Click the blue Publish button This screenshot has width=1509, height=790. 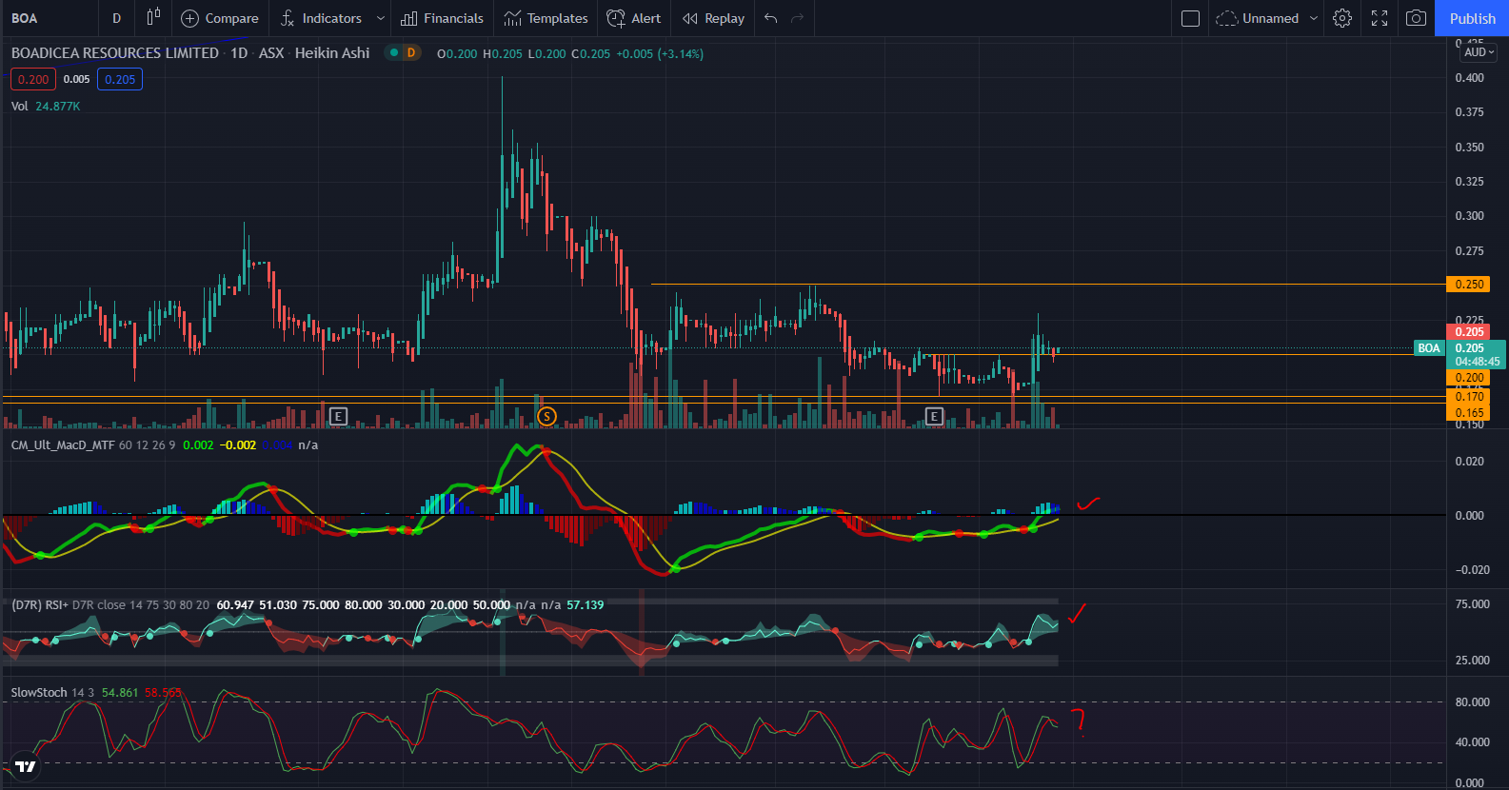[x=1472, y=18]
